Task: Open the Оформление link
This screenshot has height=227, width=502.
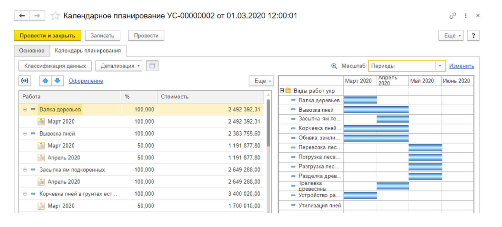Action: [x=86, y=81]
